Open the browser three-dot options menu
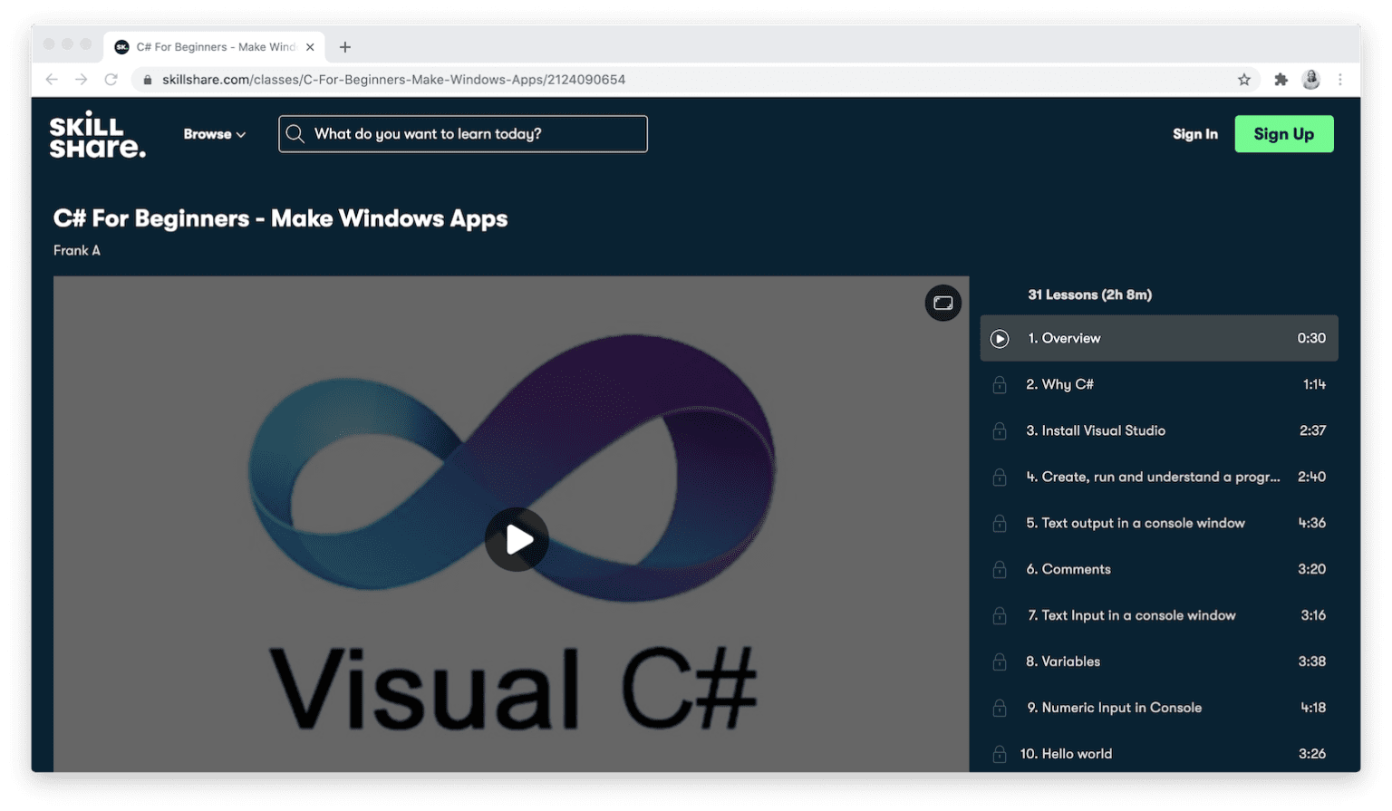Viewport: 1392px width, 811px height. point(1341,80)
